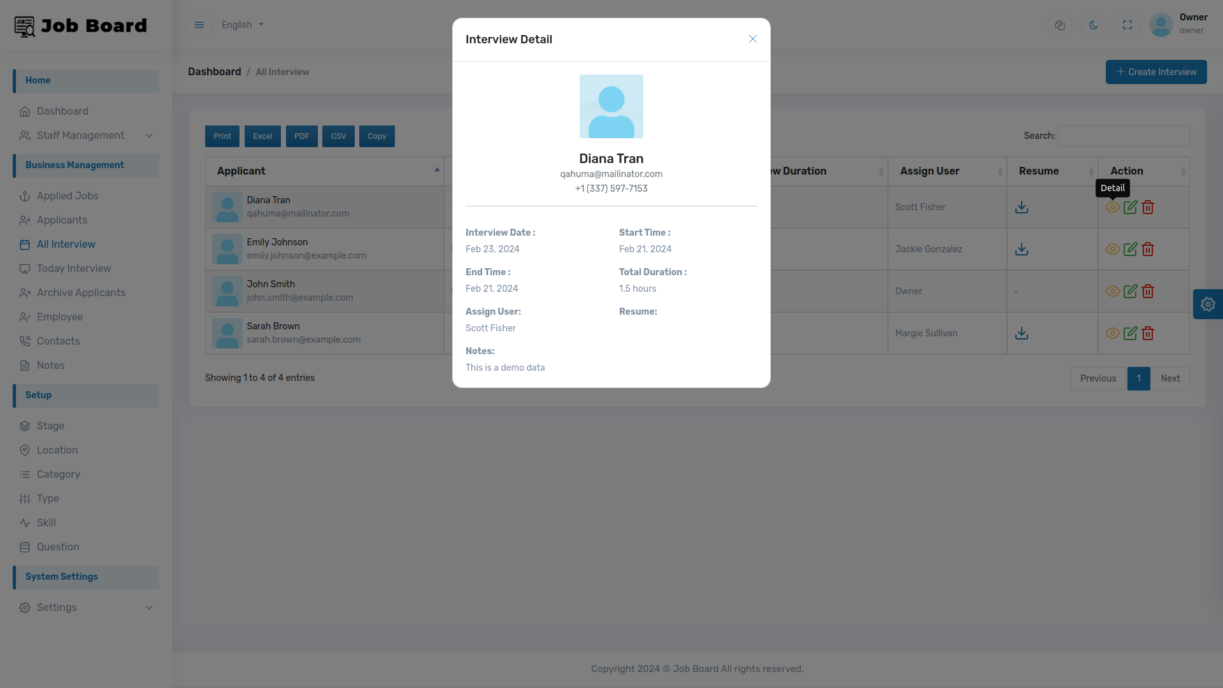Click inside the Search input field
The height and width of the screenshot is (688, 1223).
[1123, 136]
